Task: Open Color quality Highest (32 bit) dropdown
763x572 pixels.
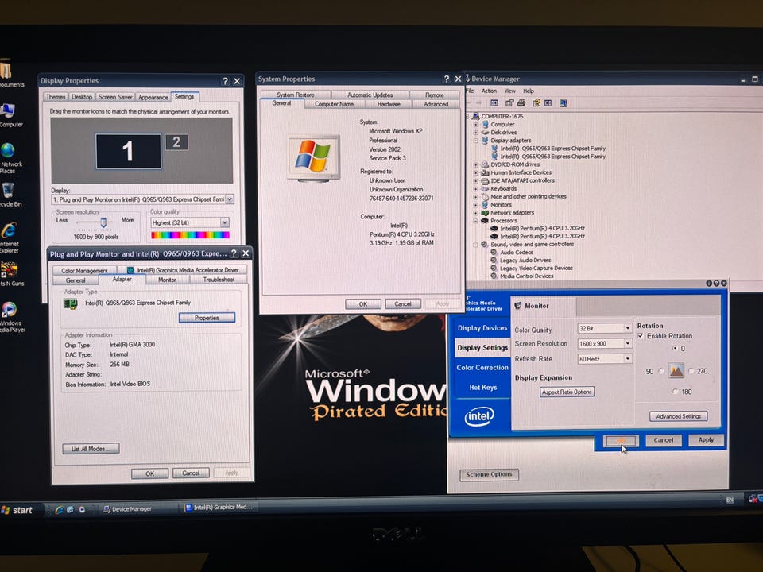Action: point(225,222)
